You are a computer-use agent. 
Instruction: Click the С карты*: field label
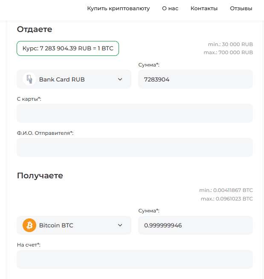(x=29, y=99)
